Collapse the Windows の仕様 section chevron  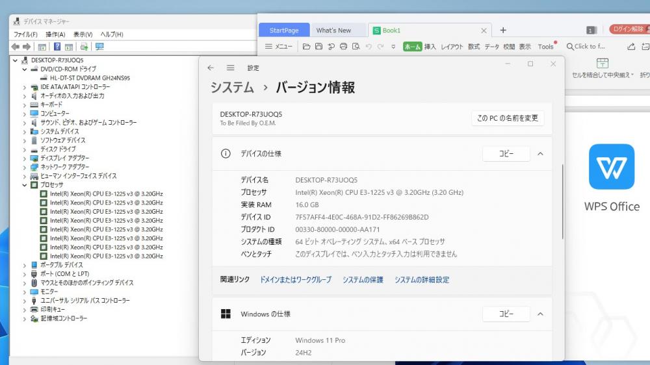tap(540, 314)
